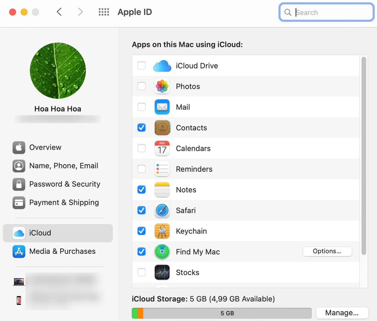Click the Mail app icon
This screenshot has height=321, width=377.
click(x=162, y=107)
